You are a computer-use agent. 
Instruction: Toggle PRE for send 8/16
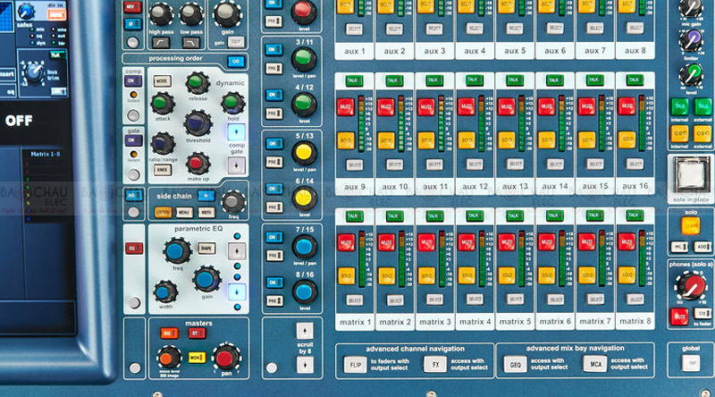274,300
